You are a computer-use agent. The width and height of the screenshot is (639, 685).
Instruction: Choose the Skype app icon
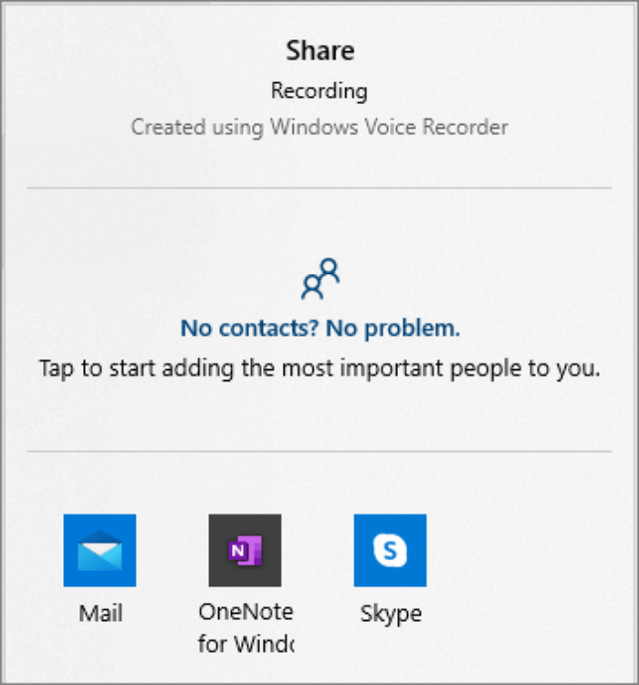390,550
